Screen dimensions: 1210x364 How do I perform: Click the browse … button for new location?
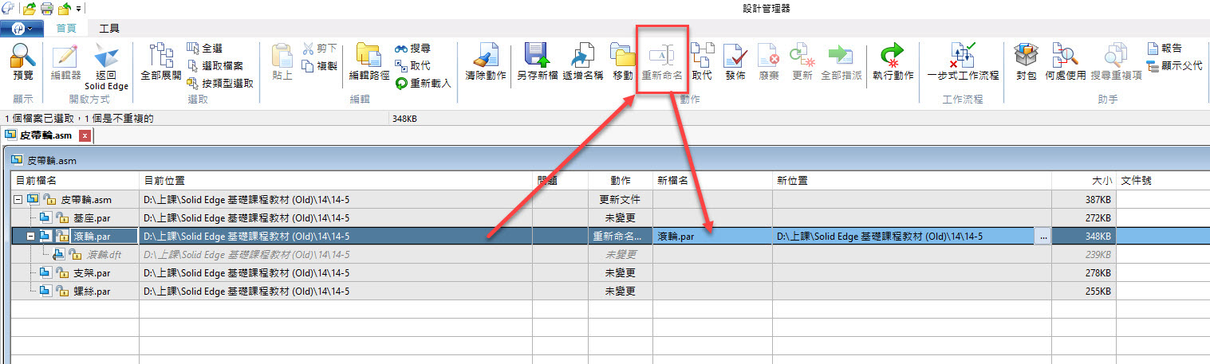(1042, 237)
